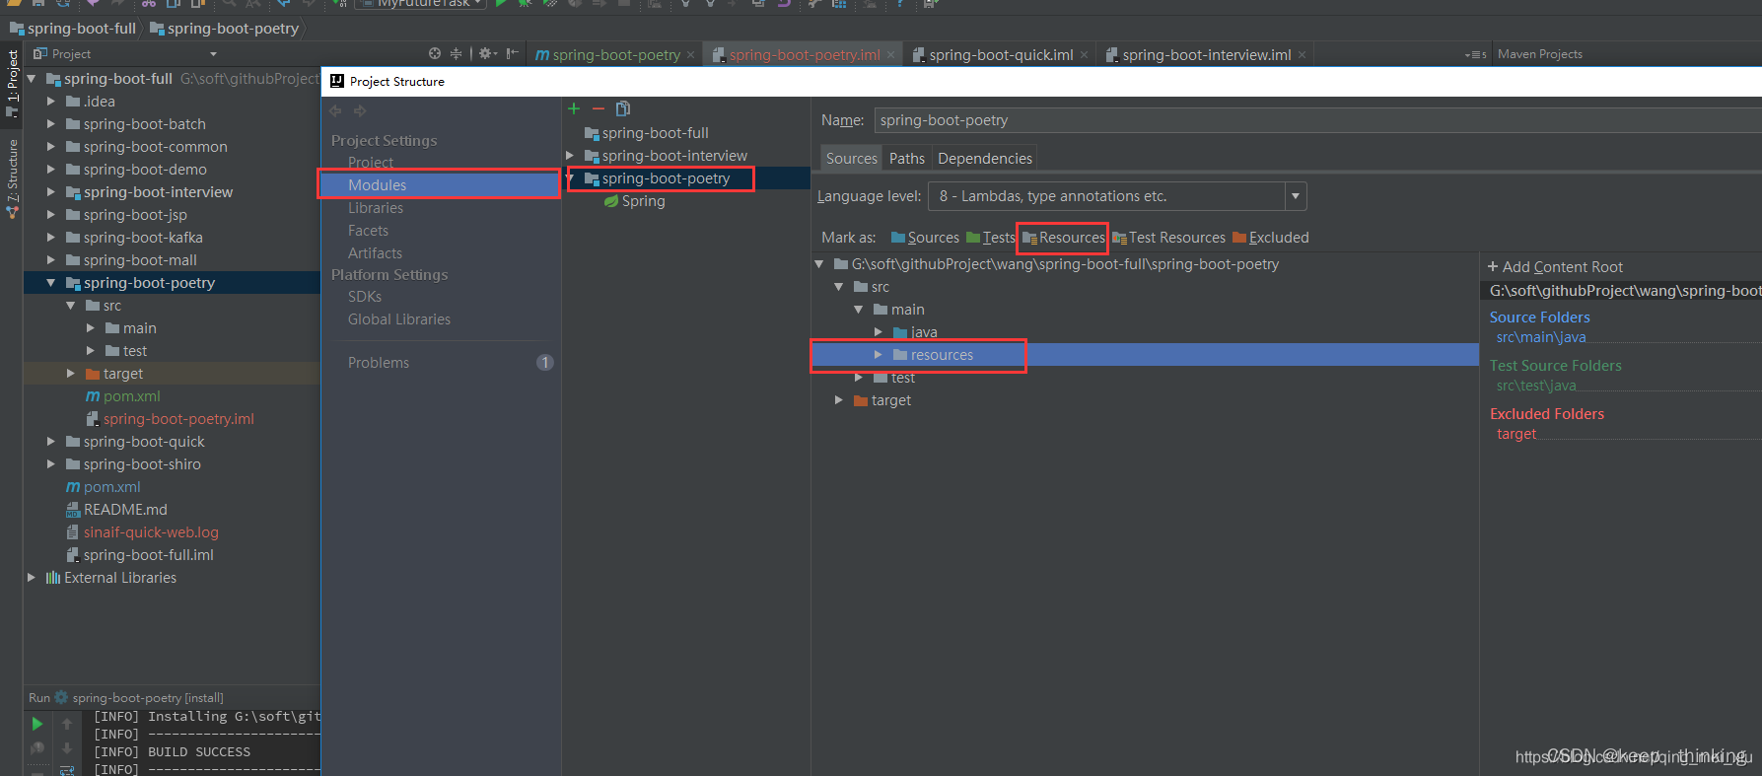Click target excluded folder link

pyautogui.click(x=1516, y=434)
